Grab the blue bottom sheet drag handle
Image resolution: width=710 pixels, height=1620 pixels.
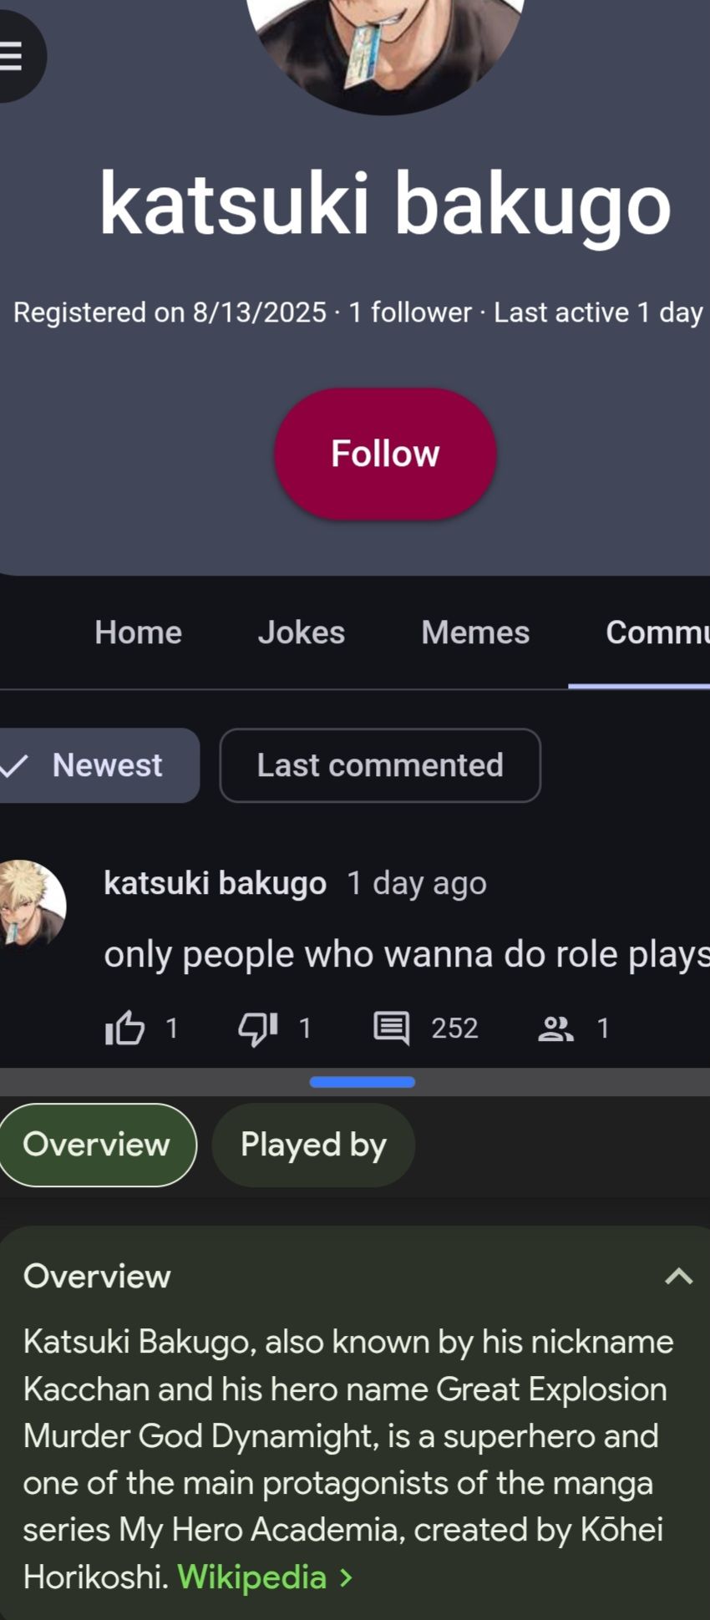pos(362,1082)
